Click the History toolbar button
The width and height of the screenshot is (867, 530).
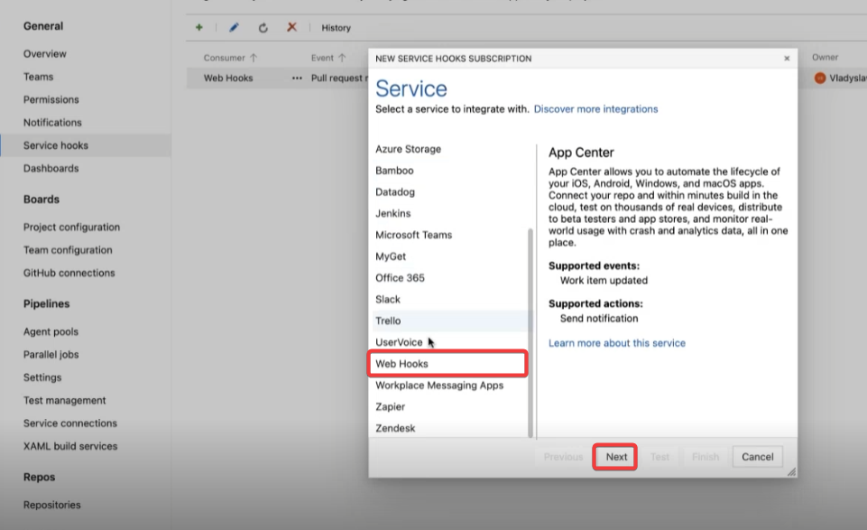(x=336, y=28)
